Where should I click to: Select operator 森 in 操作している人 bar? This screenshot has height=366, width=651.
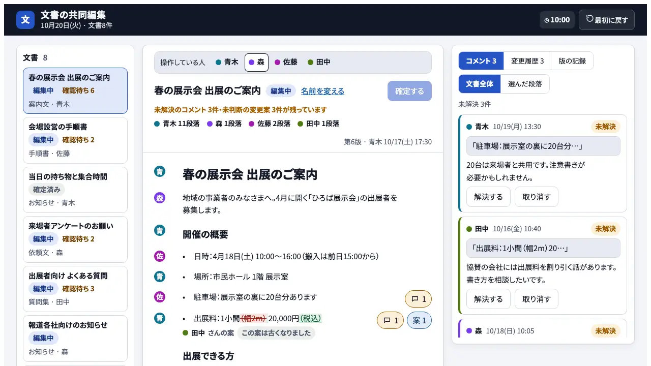[256, 62]
